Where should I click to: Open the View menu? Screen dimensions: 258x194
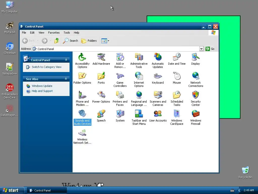[42, 33]
